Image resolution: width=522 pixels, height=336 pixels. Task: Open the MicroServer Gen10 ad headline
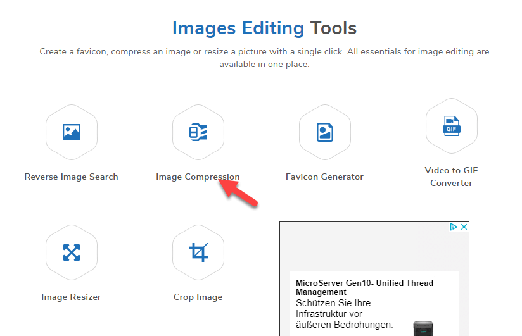[x=364, y=287]
